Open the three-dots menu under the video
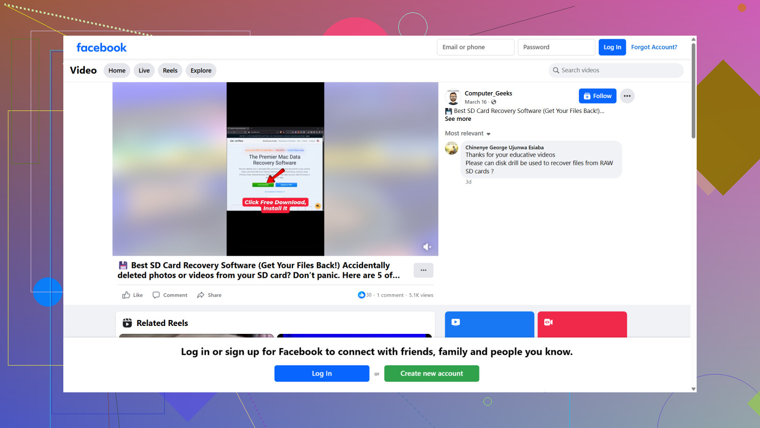 click(x=424, y=270)
